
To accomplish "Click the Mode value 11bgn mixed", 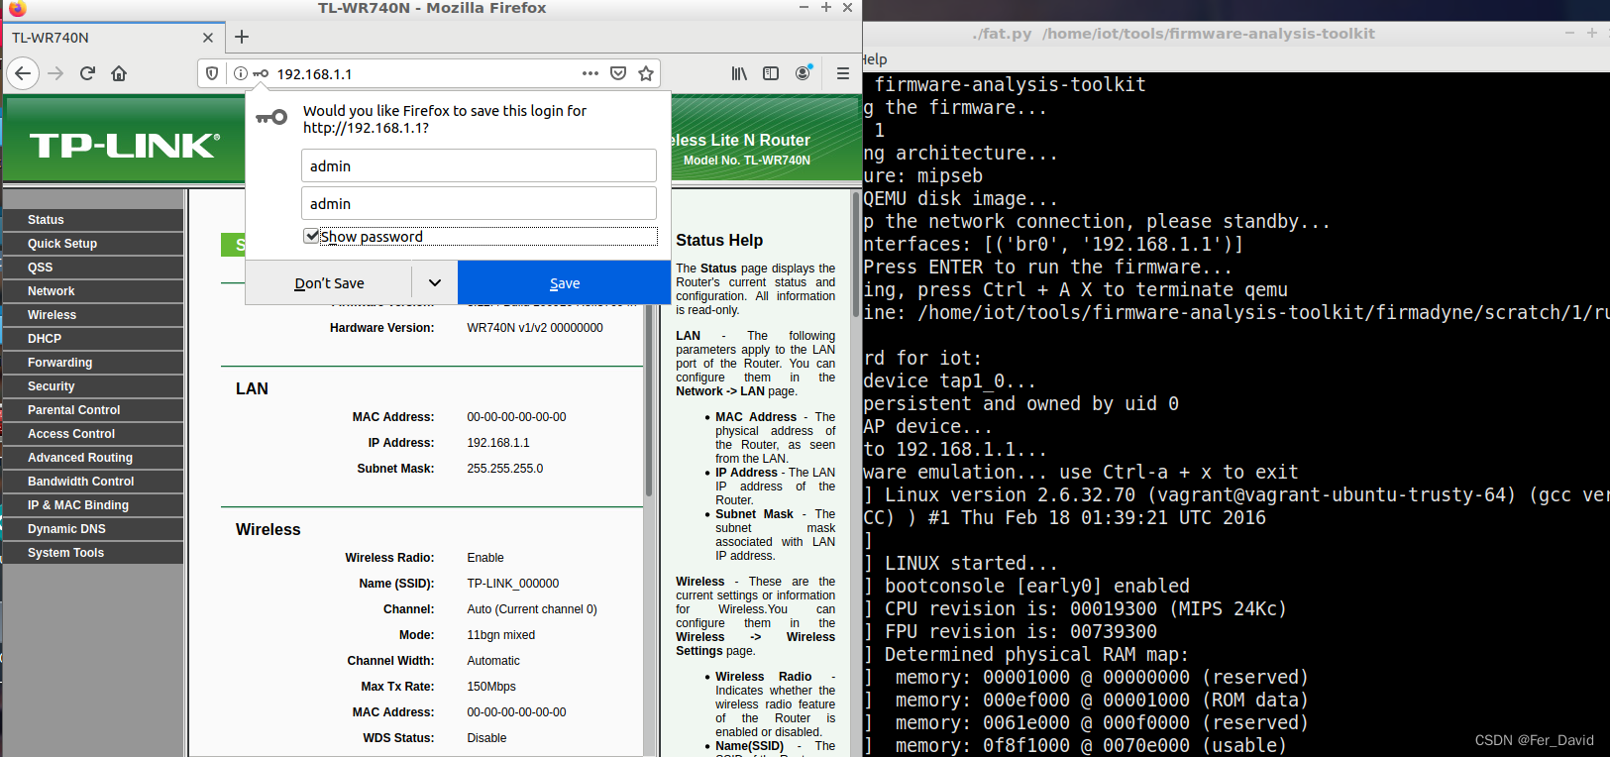I will [x=501, y=635].
